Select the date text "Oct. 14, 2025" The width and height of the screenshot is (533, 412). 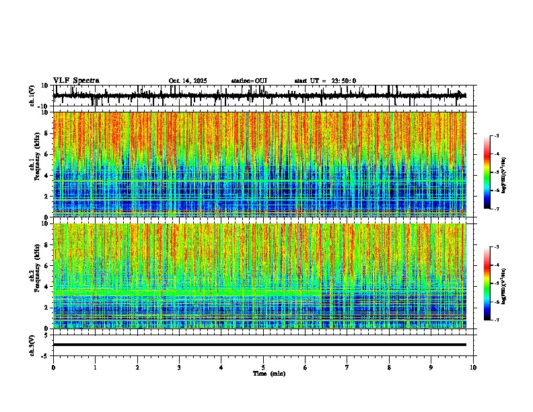pyautogui.click(x=188, y=81)
